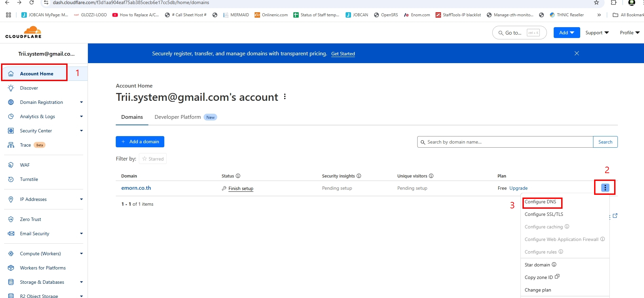Select Configure caching menu entry
The height and width of the screenshot is (298, 644).
tap(544, 227)
